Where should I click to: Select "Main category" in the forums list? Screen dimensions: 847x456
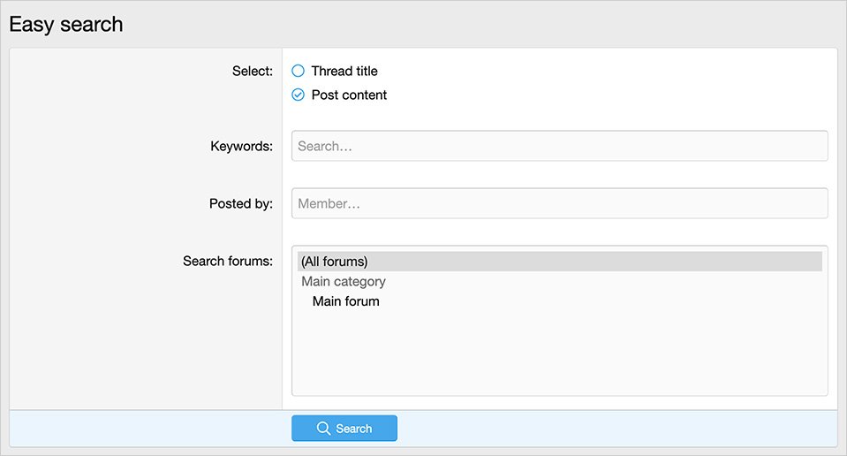pos(344,281)
